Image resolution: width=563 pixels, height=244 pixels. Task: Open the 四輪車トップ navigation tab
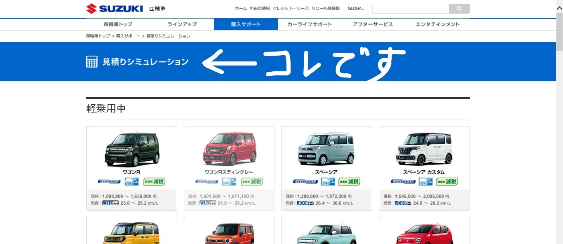(x=118, y=24)
